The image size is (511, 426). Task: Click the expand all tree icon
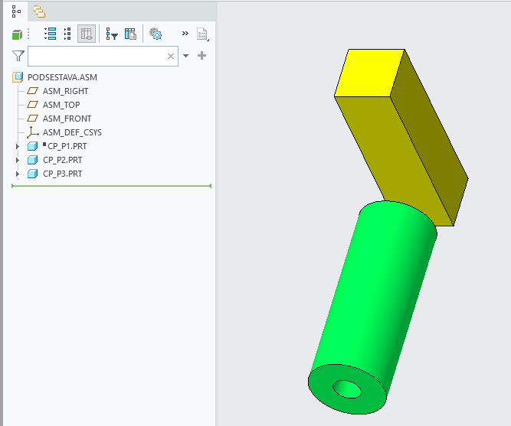(x=51, y=34)
